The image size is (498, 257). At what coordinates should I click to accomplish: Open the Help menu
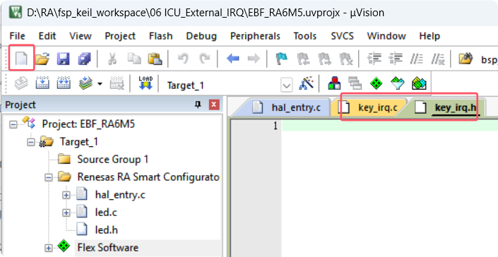(429, 36)
